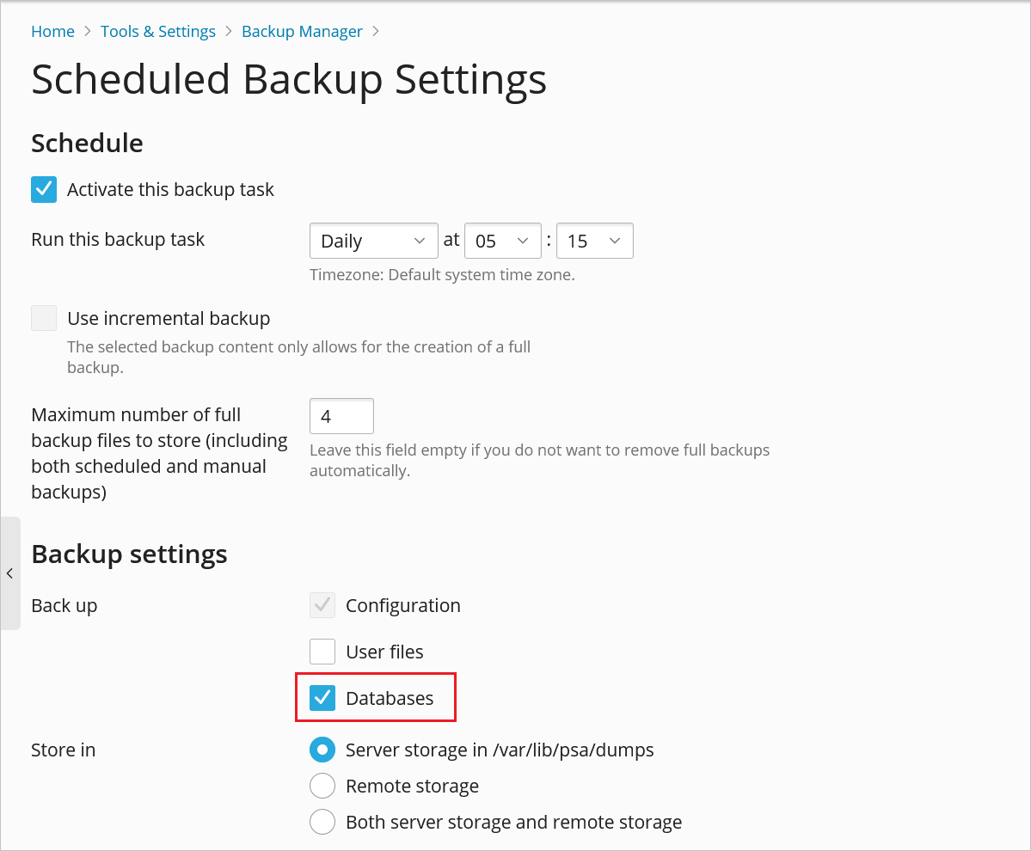The width and height of the screenshot is (1031, 851).
Task: Click the Home breadcrumb link
Action: click(52, 32)
